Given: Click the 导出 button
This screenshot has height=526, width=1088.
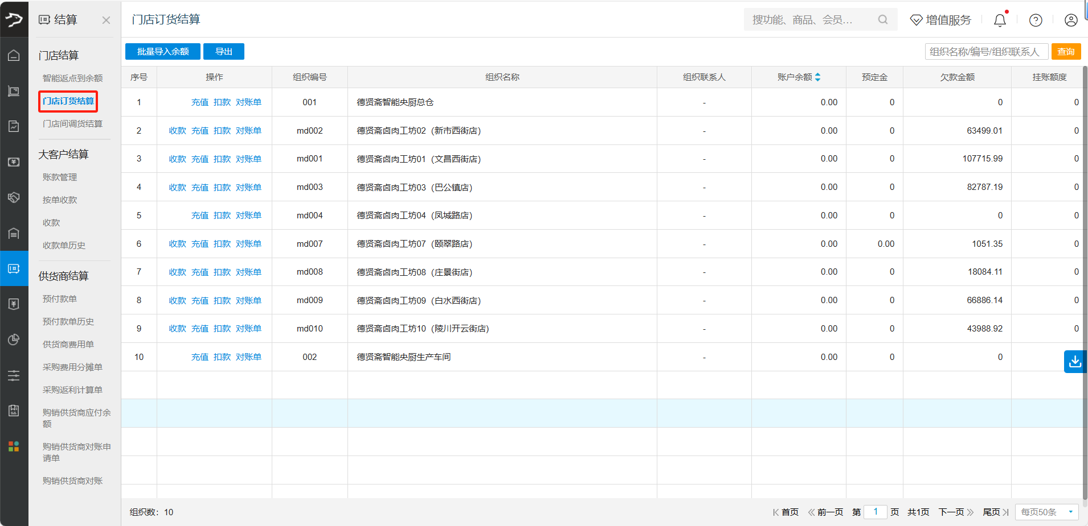Looking at the screenshot, I should tap(224, 52).
